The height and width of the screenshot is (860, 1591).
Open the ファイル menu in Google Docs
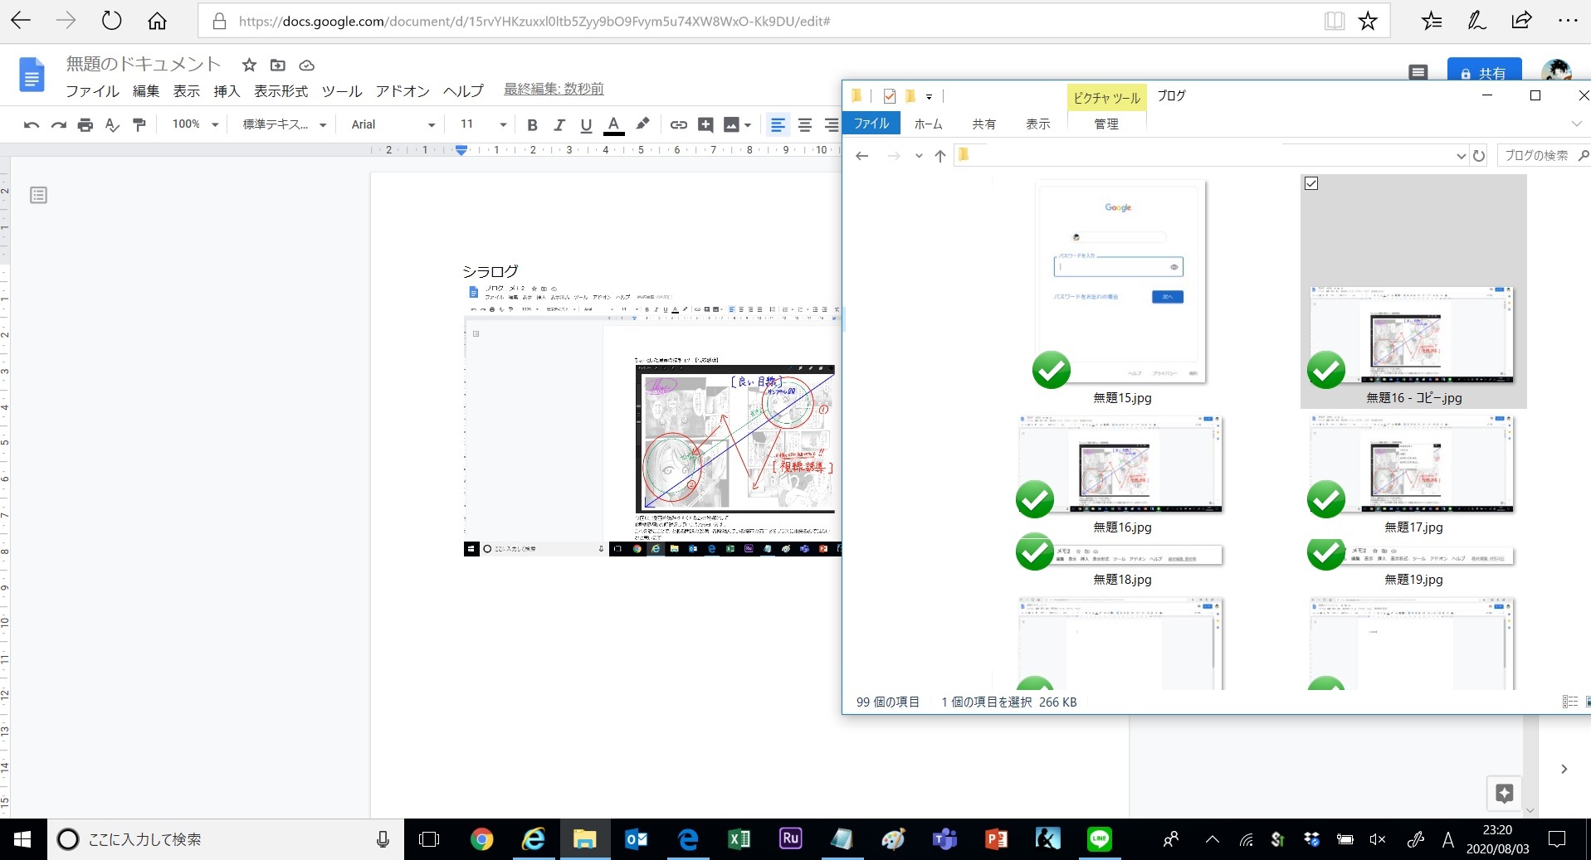[92, 90]
